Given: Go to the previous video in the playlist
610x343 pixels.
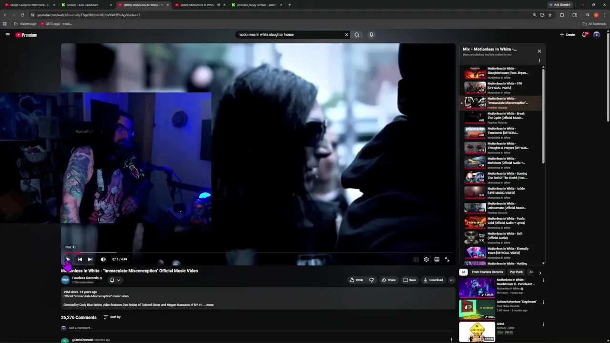Looking at the screenshot, I should point(80,259).
